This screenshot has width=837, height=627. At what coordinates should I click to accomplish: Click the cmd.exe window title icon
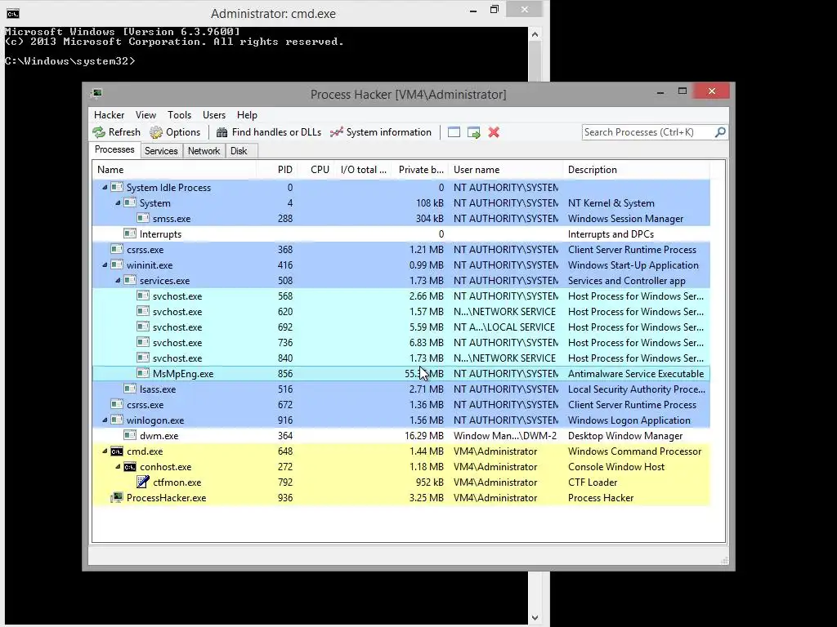pos(13,13)
